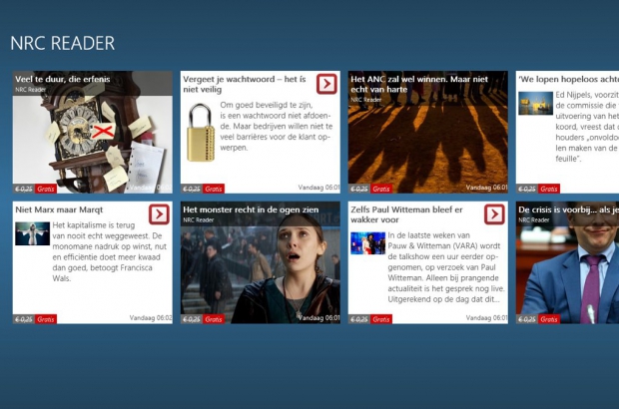Click small thumbnail in 'We lopen hopeloos' tile
The image size is (619, 409).
[x=535, y=103]
